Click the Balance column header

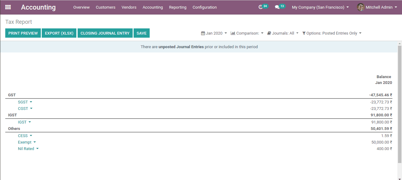tap(384, 77)
